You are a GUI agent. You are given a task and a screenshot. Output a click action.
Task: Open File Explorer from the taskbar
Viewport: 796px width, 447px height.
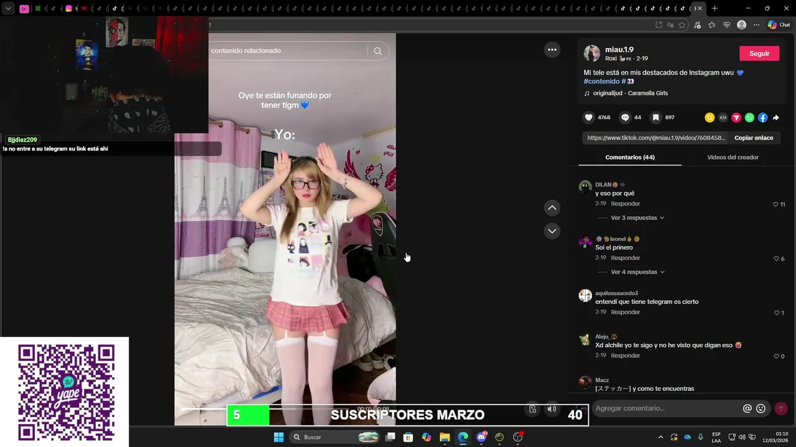445,437
